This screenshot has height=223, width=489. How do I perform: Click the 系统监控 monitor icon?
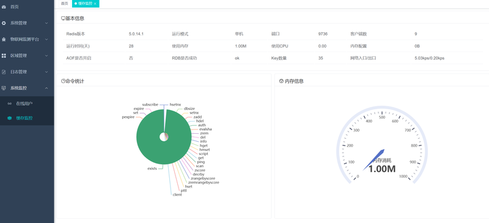pos(4,88)
